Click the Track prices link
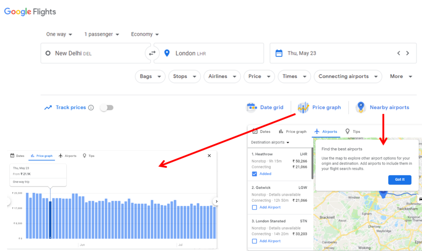 point(71,108)
